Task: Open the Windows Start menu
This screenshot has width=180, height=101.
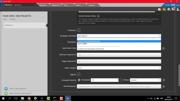Action: [3, 98]
